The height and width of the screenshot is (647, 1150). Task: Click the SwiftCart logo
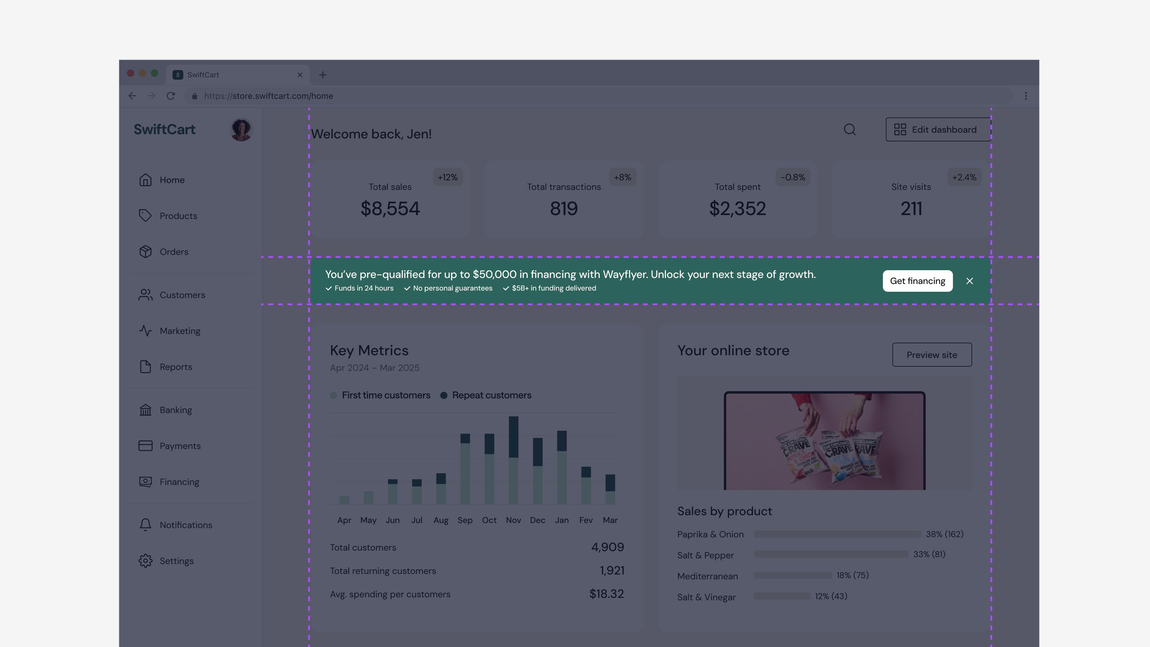tap(164, 129)
